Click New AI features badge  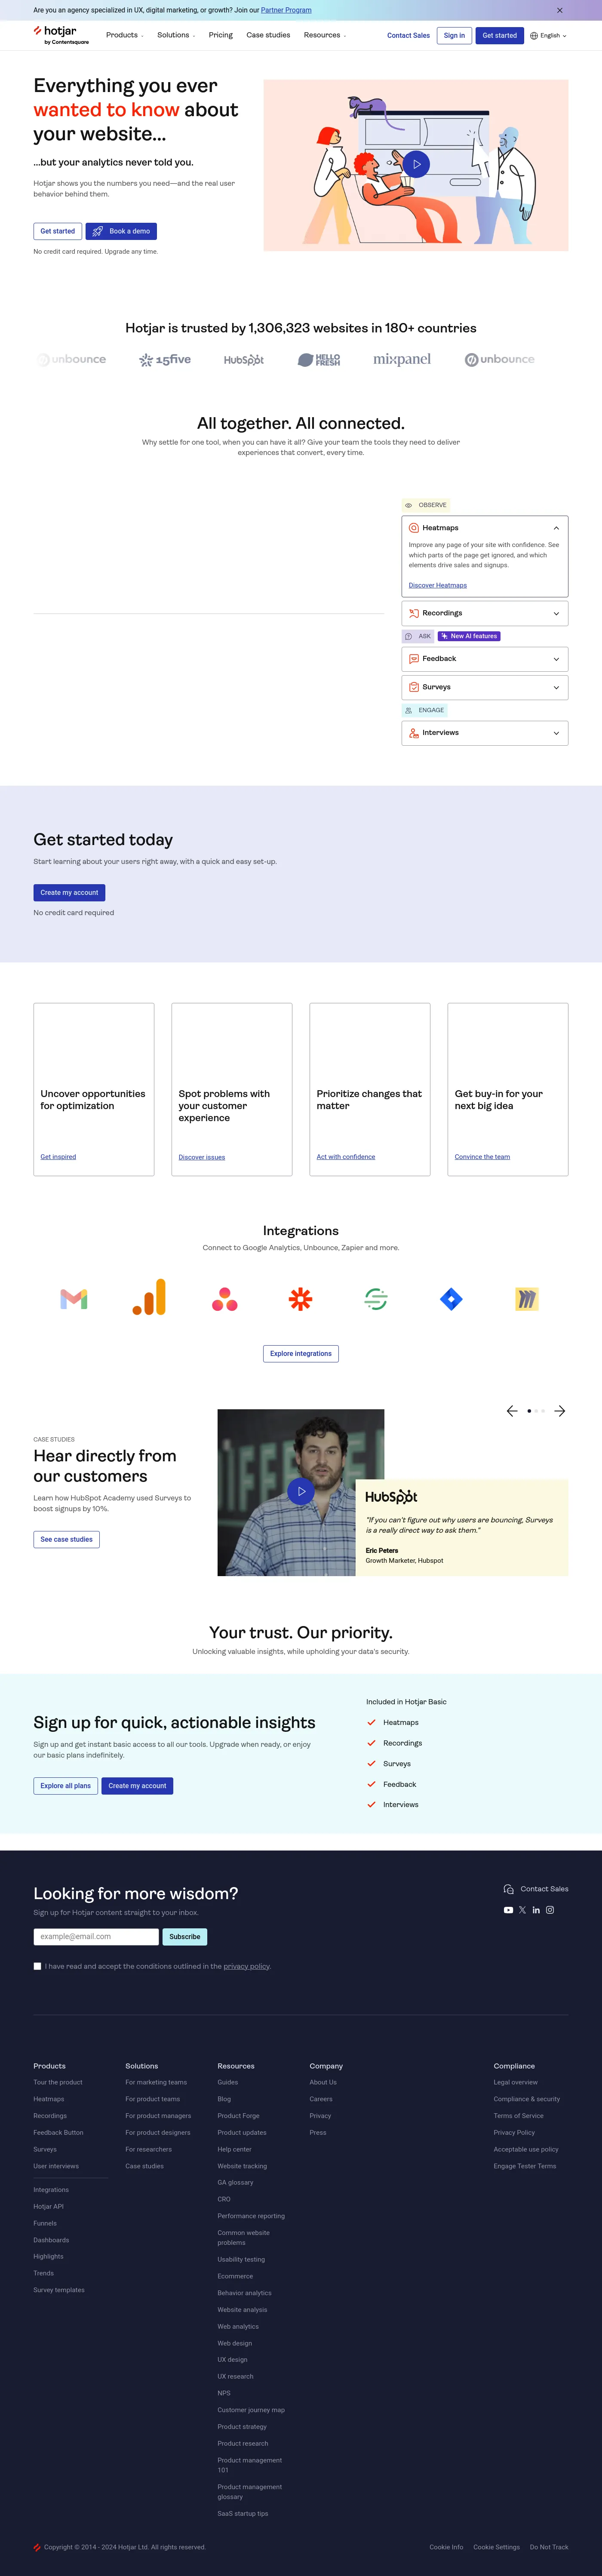(469, 636)
